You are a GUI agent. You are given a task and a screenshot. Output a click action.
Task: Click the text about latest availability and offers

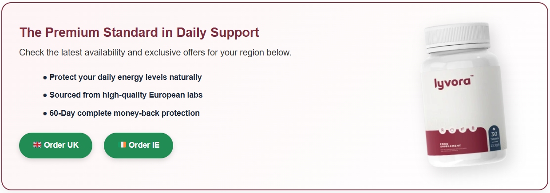point(155,52)
